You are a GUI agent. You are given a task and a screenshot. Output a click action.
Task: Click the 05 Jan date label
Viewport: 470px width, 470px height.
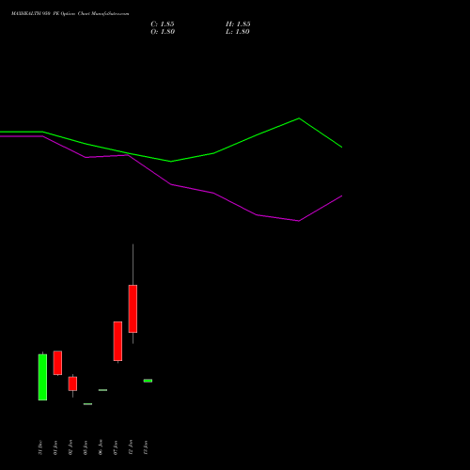coord(86,447)
